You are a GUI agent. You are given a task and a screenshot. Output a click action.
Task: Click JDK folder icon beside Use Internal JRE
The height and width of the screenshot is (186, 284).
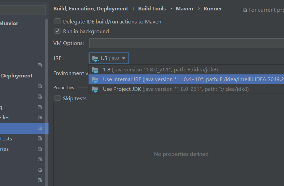point(95,79)
